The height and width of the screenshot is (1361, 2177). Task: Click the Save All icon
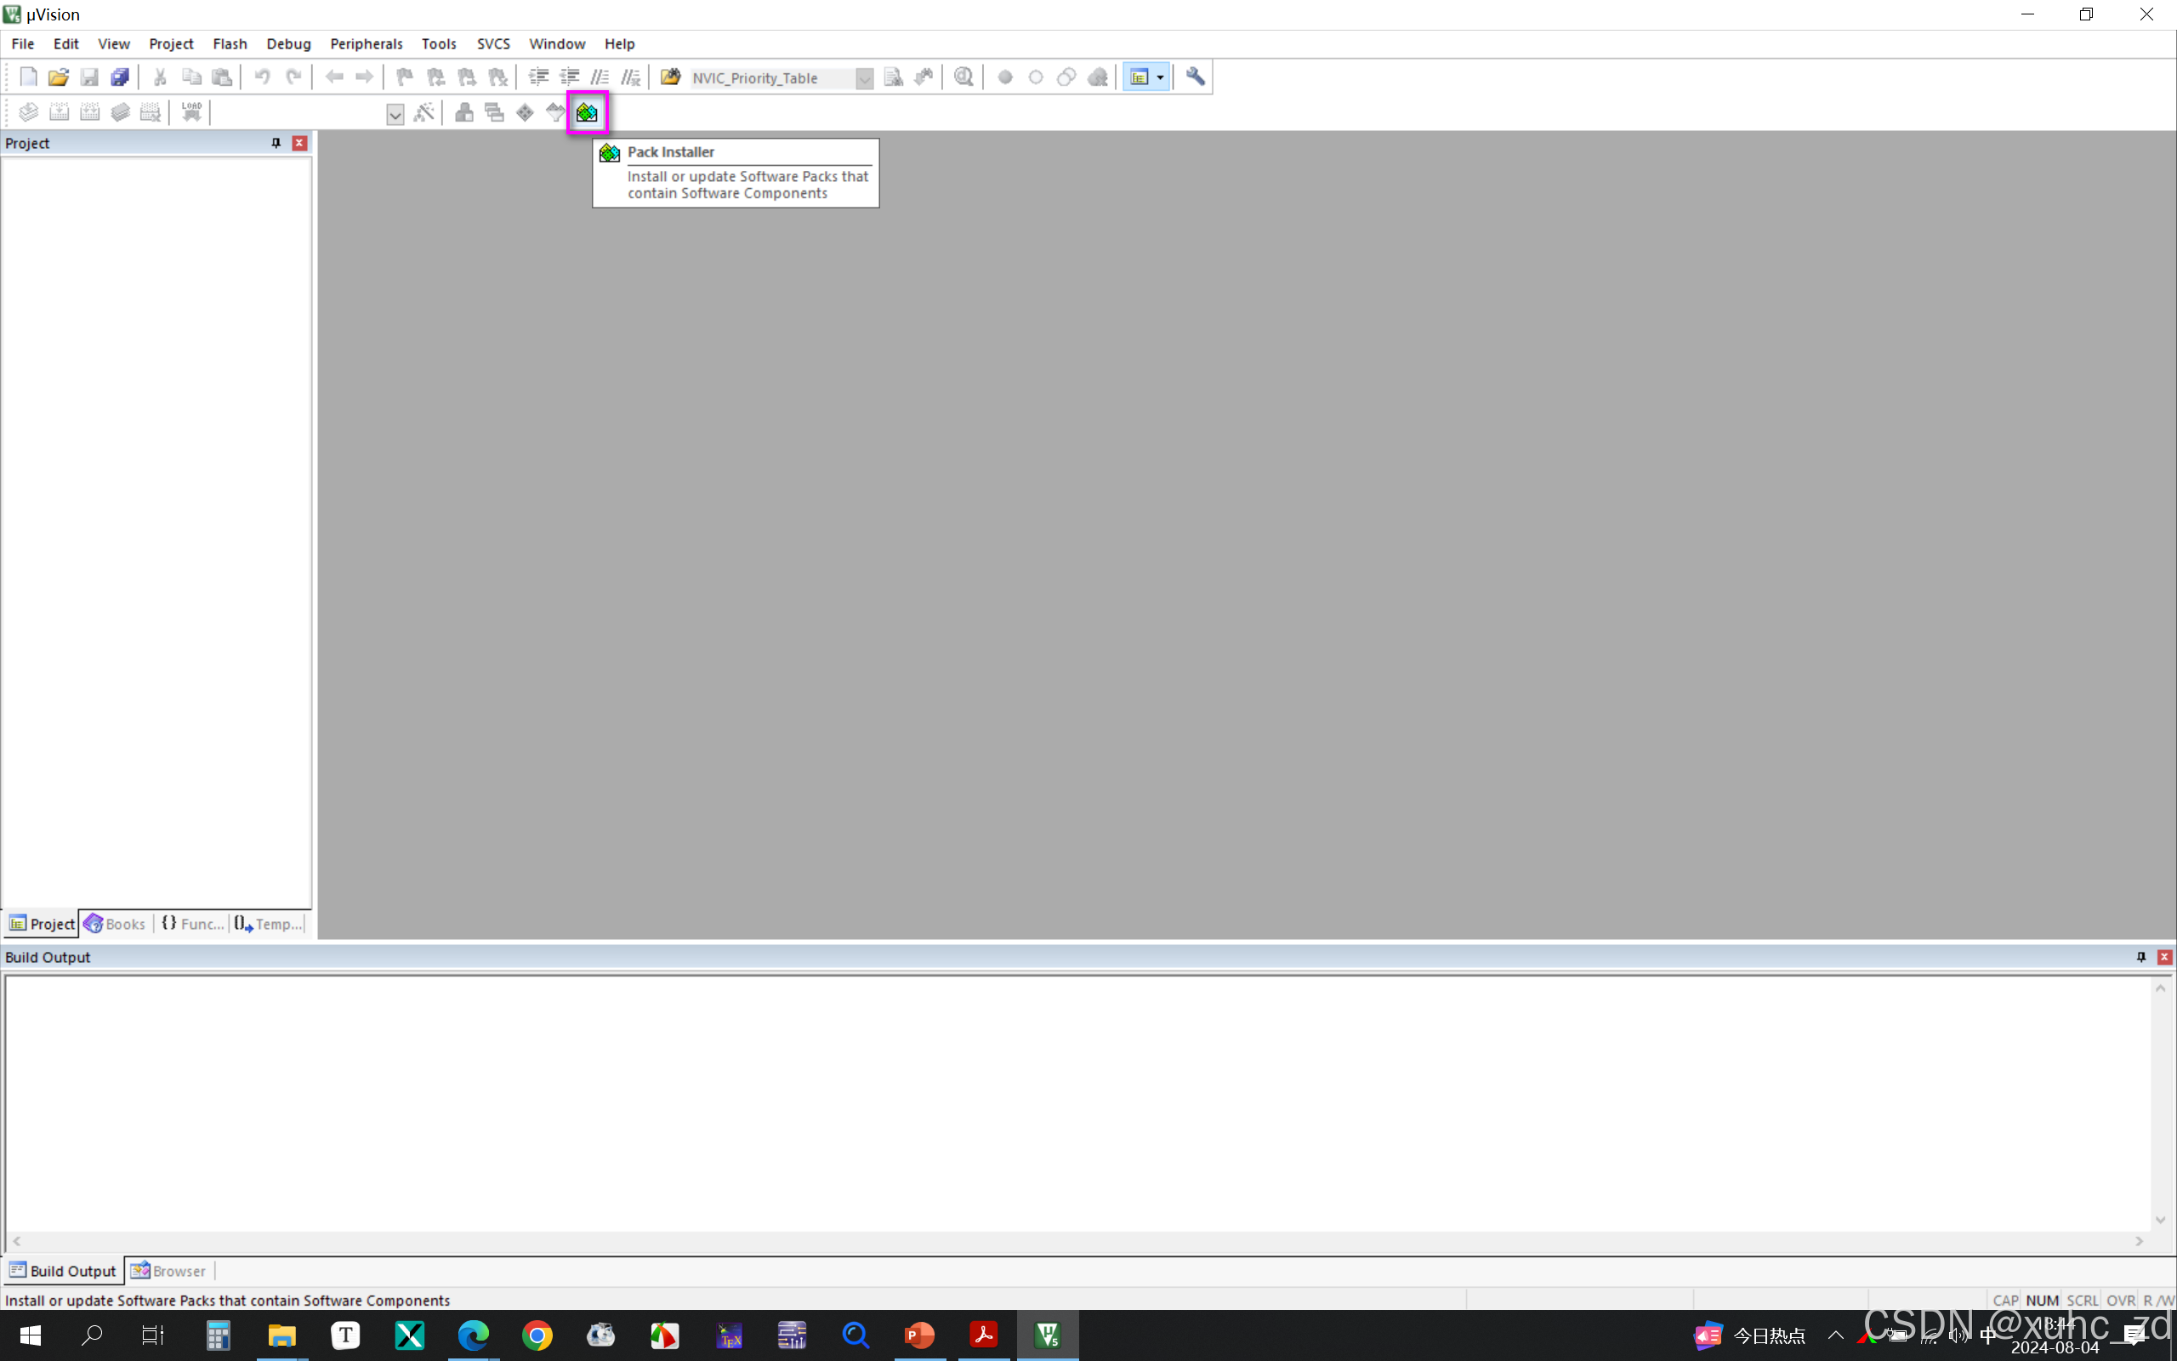(120, 77)
